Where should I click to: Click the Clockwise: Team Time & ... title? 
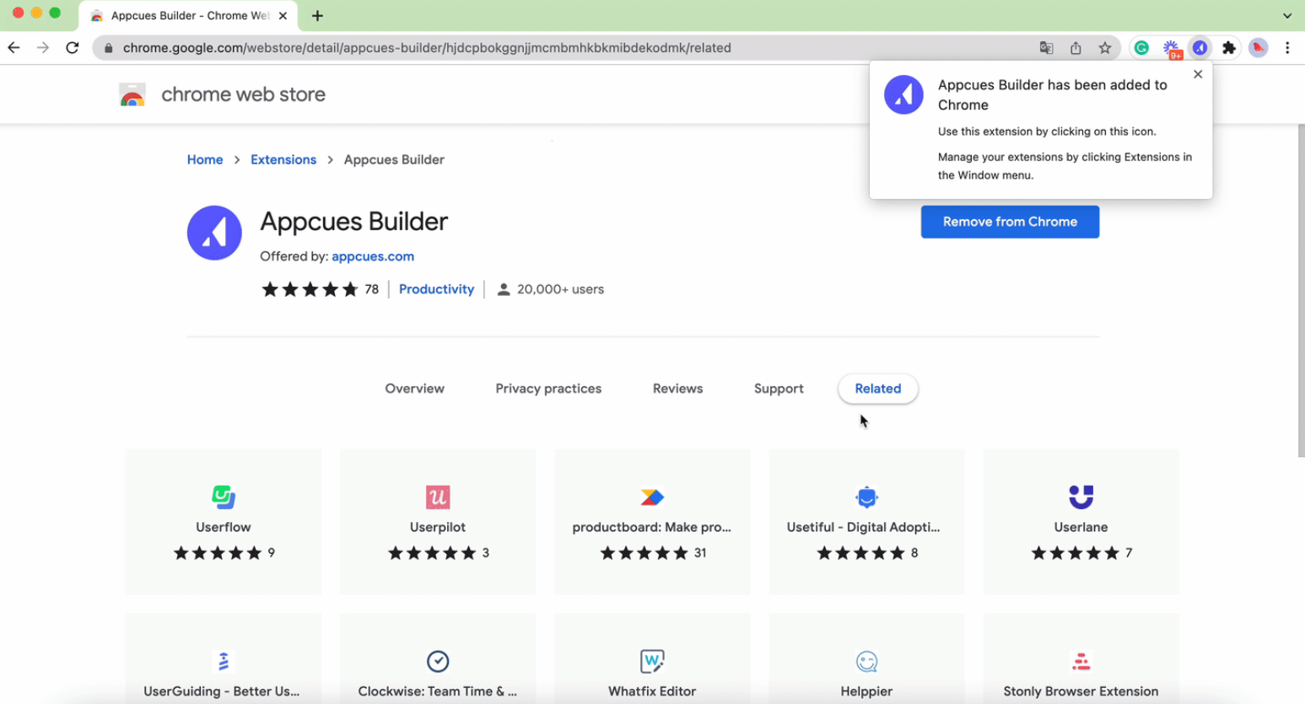438,691
